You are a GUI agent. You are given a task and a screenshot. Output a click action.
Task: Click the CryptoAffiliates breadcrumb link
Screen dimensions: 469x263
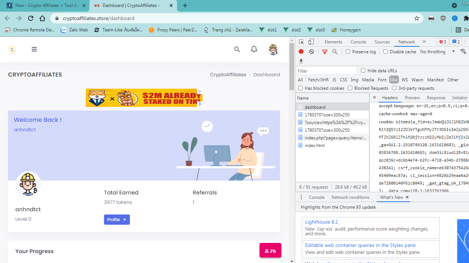point(228,74)
